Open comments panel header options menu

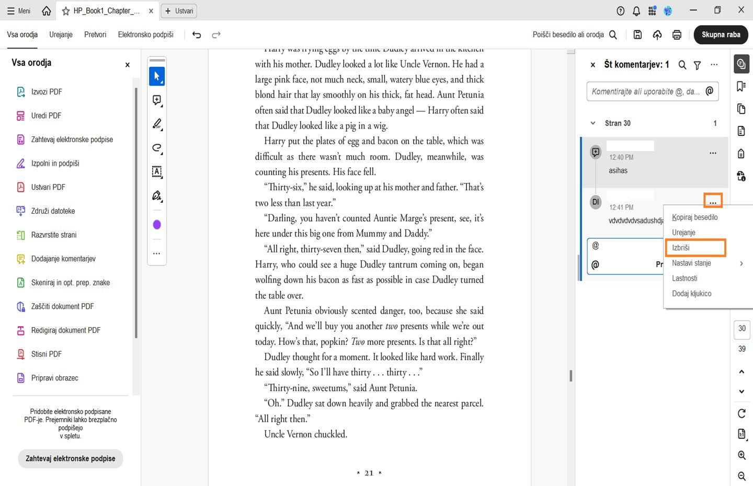(714, 65)
